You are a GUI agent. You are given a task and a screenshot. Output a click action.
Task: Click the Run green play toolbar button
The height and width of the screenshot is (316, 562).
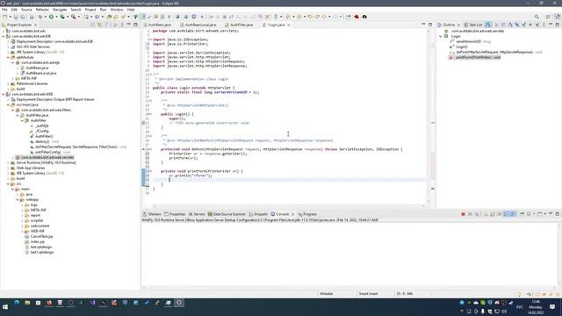(51, 17)
